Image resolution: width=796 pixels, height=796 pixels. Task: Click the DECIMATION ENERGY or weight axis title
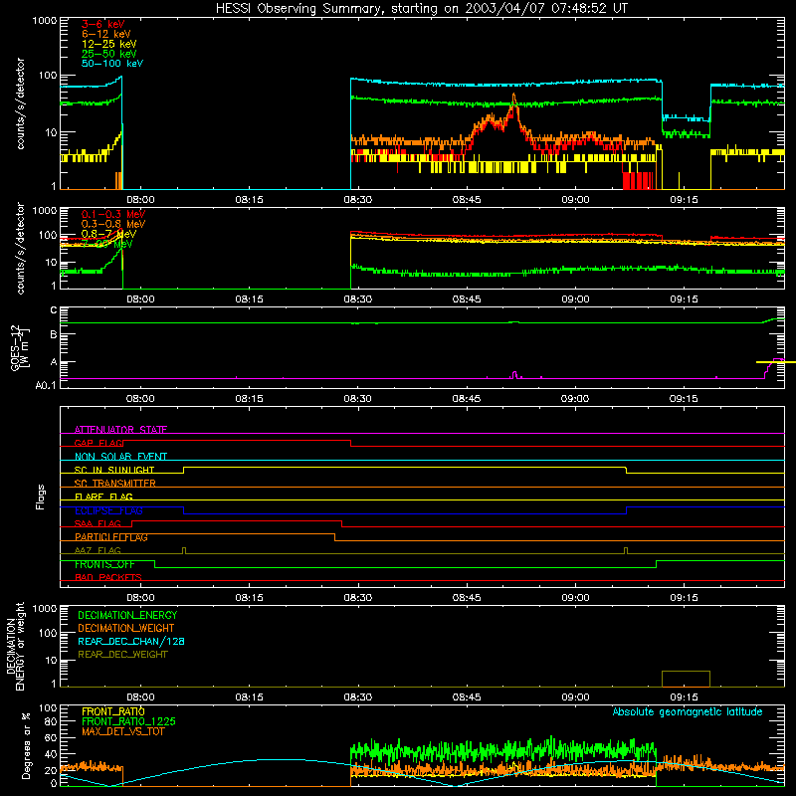click(x=15, y=646)
